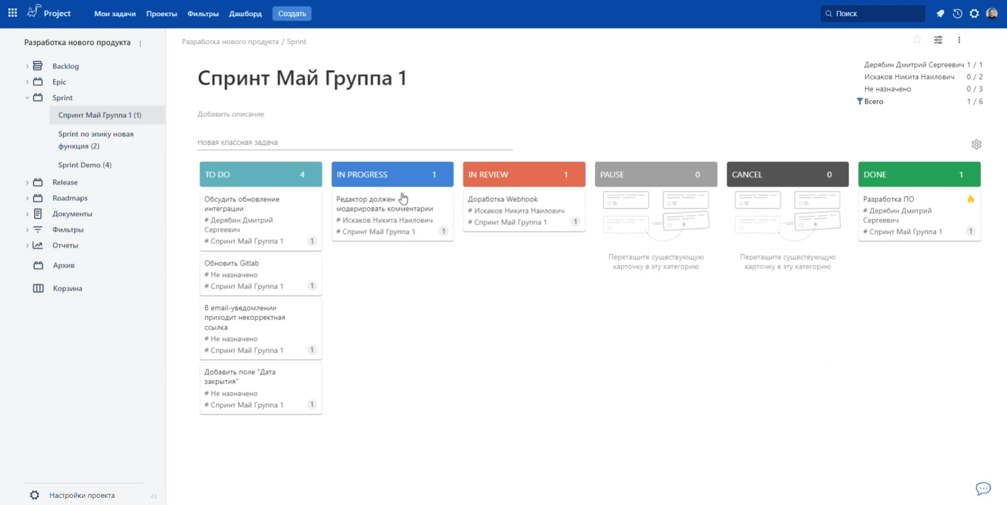This screenshot has width=1007, height=505.
Task: Open global settings gear in top bar
Action: [x=974, y=13]
